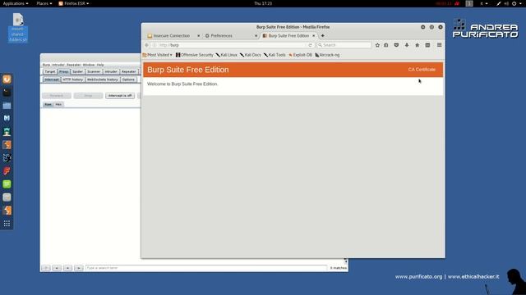Launch Metasploit 'M' icon in dock

point(7,118)
